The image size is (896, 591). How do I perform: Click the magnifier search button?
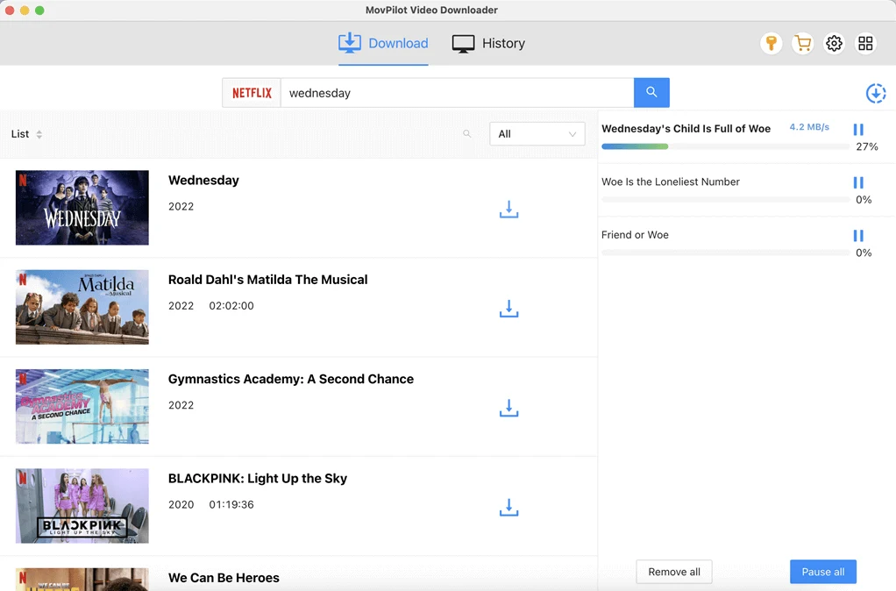(651, 93)
